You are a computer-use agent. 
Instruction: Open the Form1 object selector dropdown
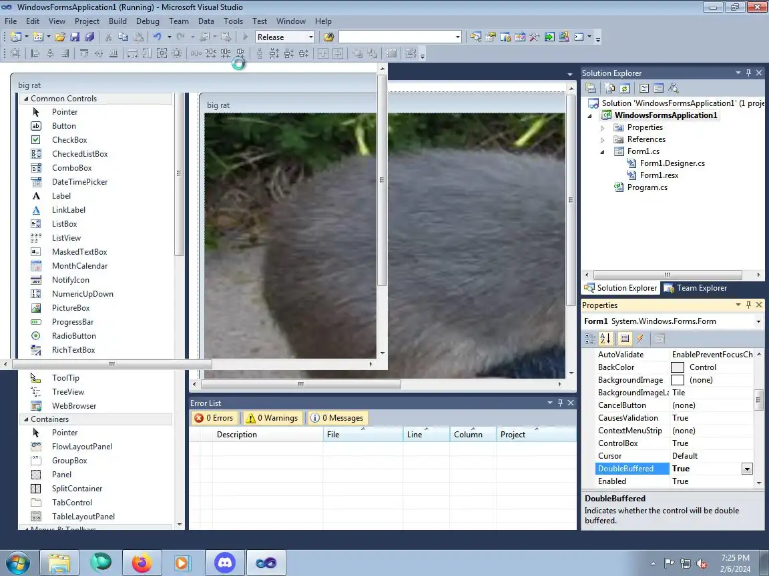coord(758,321)
